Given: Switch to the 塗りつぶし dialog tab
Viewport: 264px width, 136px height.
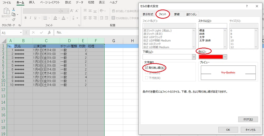Looking at the screenshot, I should point(191,14).
